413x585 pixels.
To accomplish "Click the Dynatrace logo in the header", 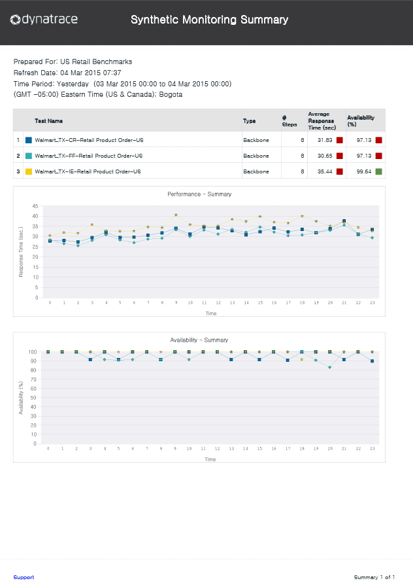I will pos(44,20).
